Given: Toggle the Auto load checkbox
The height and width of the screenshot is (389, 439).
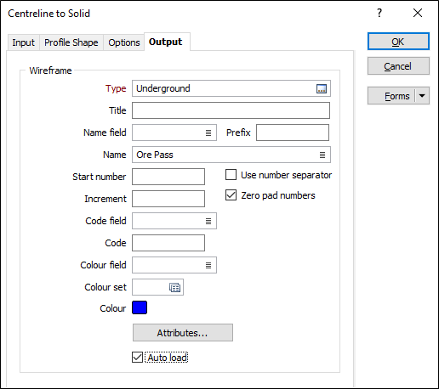Looking at the screenshot, I should click(x=137, y=358).
